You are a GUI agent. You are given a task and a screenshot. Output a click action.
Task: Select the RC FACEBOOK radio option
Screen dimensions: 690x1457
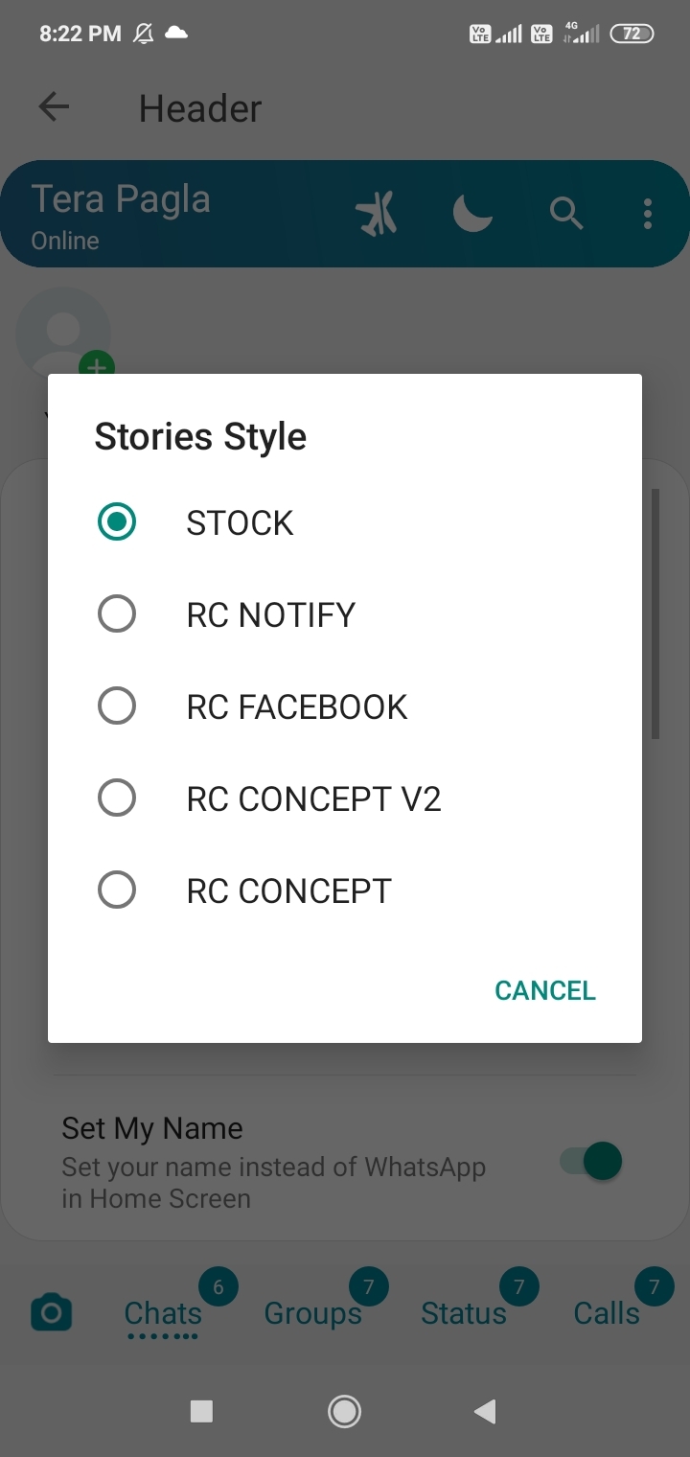345,706
